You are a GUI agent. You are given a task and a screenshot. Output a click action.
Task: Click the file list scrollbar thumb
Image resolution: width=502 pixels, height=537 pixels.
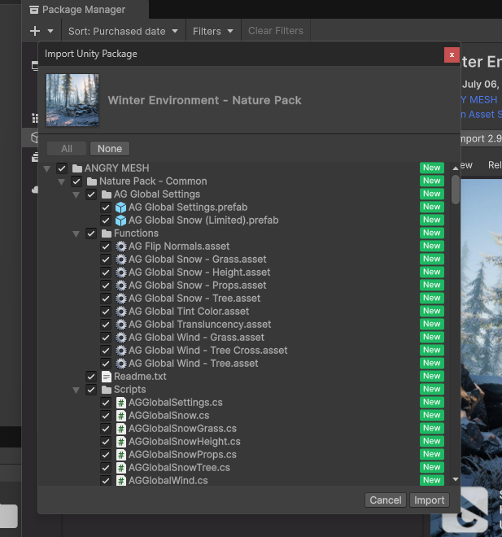click(x=456, y=190)
